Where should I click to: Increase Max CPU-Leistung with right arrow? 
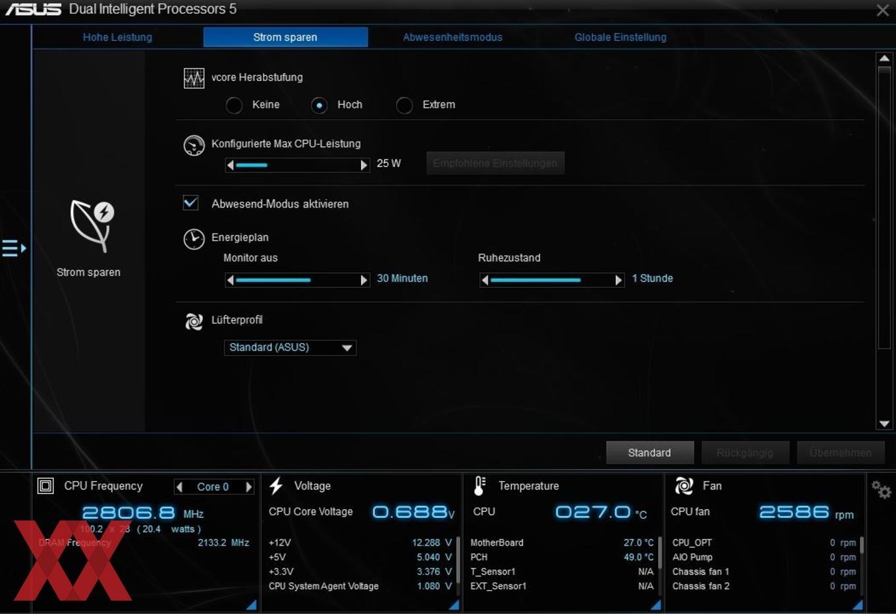tap(364, 165)
